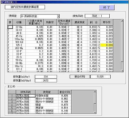The image size is (129, 118).
Task: Select the 36-Cl nuclide cell
Action: (x=19, y=30)
